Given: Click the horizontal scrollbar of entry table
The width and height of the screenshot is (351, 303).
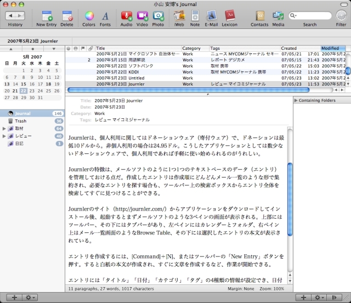Looking at the screenshot, I should tap(188, 90).
